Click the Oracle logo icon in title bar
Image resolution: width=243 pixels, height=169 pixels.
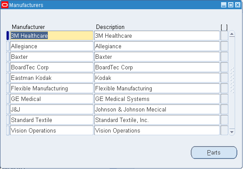coord(5,5)
